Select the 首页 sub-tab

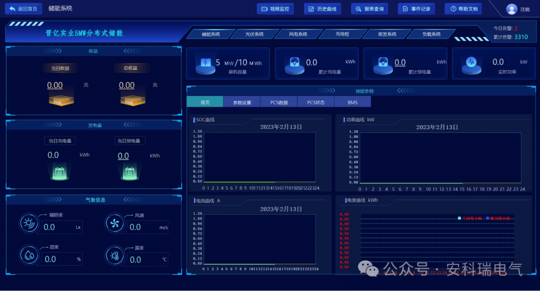click(x=205, y=102)
